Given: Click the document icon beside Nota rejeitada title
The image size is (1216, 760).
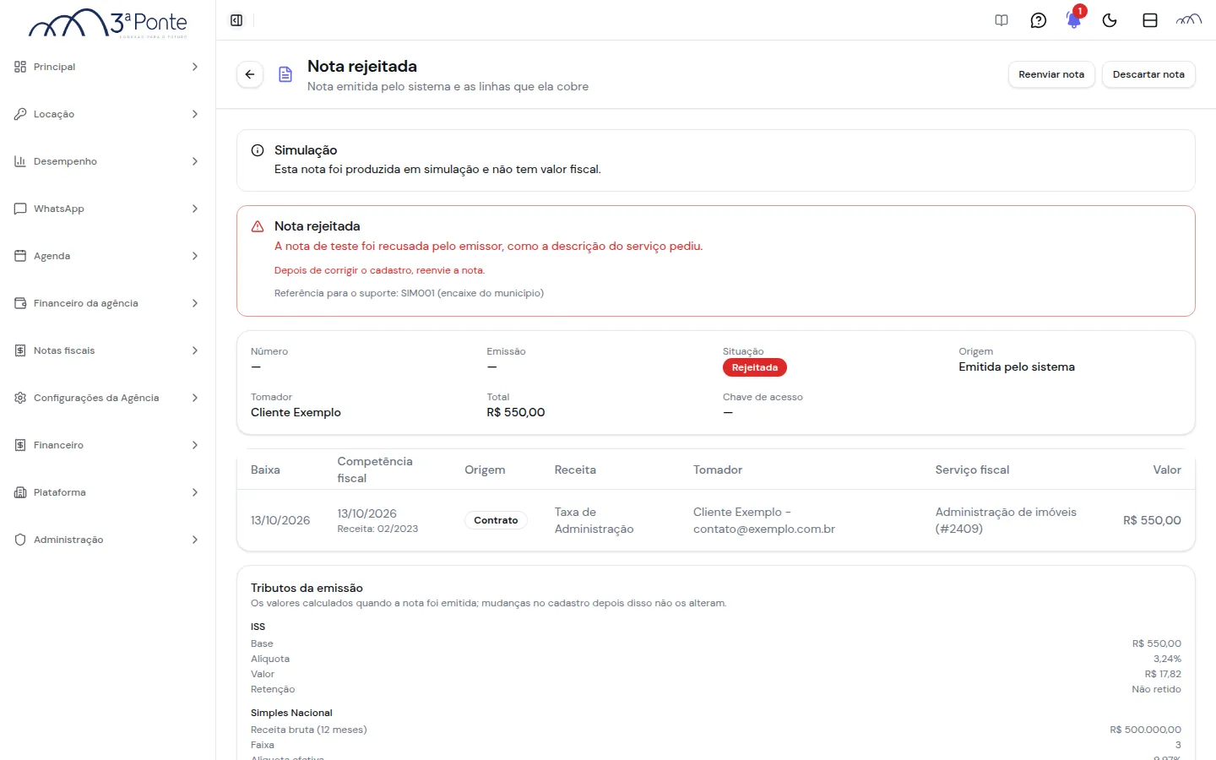Looking at the screenshot, I should (x=285, y=74).
